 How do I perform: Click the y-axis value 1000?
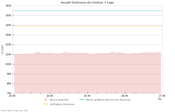tap(8, 64)
